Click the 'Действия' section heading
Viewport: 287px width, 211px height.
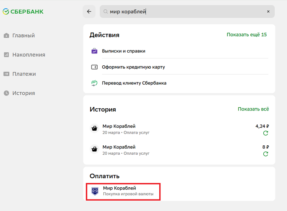104,35
